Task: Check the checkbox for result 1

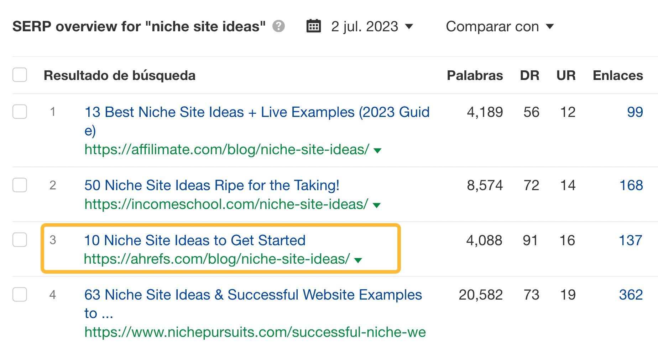Action: (x=20, y=112)
